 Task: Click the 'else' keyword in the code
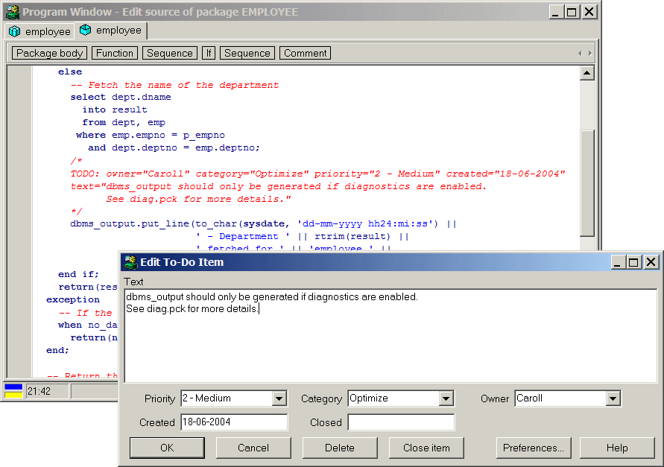(70, 72)
